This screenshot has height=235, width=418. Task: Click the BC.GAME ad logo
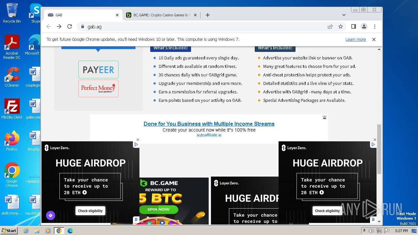click(159, 183)
